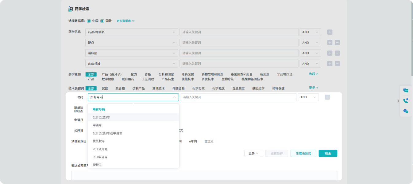Click the 检索 search button
Image resolution: width=413 pixels, height=184 pixels.
[x=328, y=153]
